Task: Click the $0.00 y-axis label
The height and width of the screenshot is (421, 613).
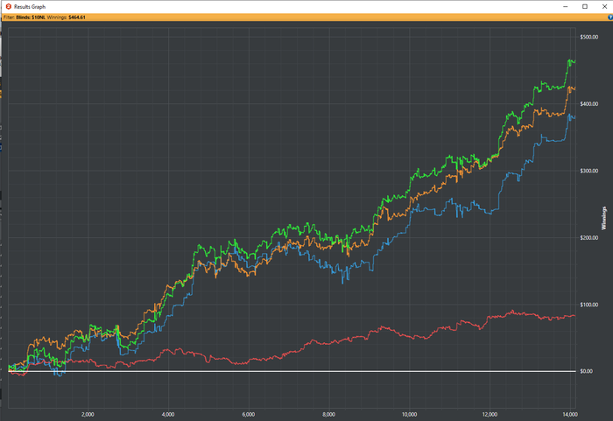Action: (x=587, y=371)
